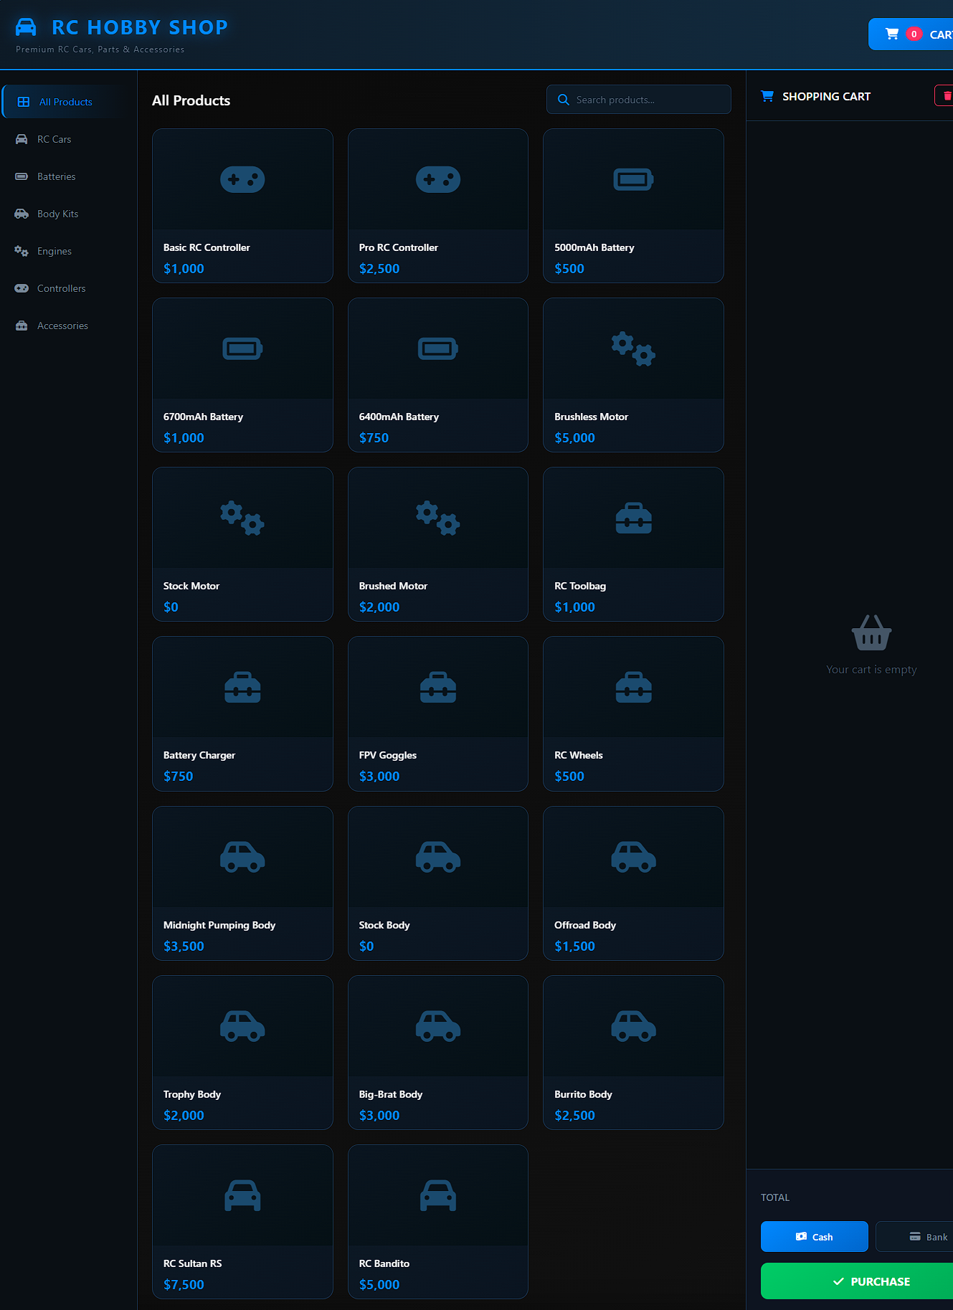
Task: Click the Midnight Pumping Body car icon
Action: tap(242, 857)
